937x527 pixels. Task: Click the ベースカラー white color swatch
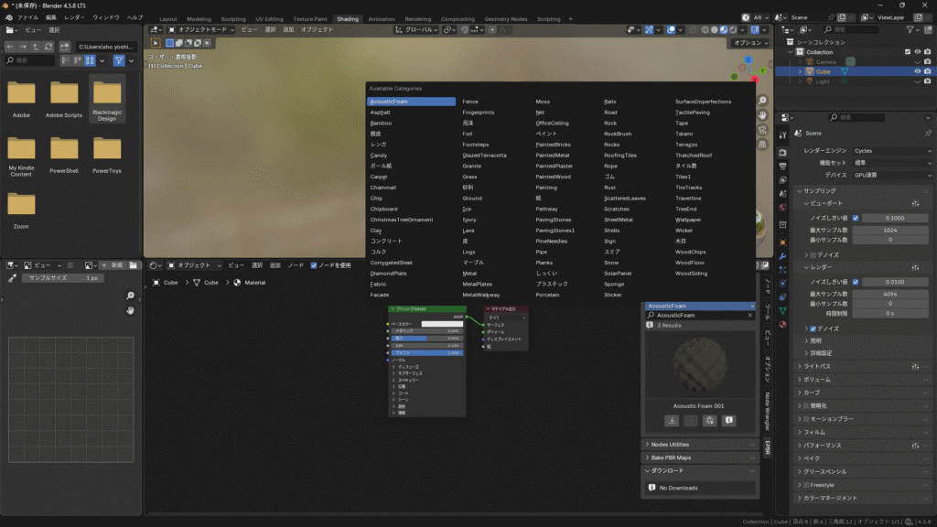coord(441,324)
